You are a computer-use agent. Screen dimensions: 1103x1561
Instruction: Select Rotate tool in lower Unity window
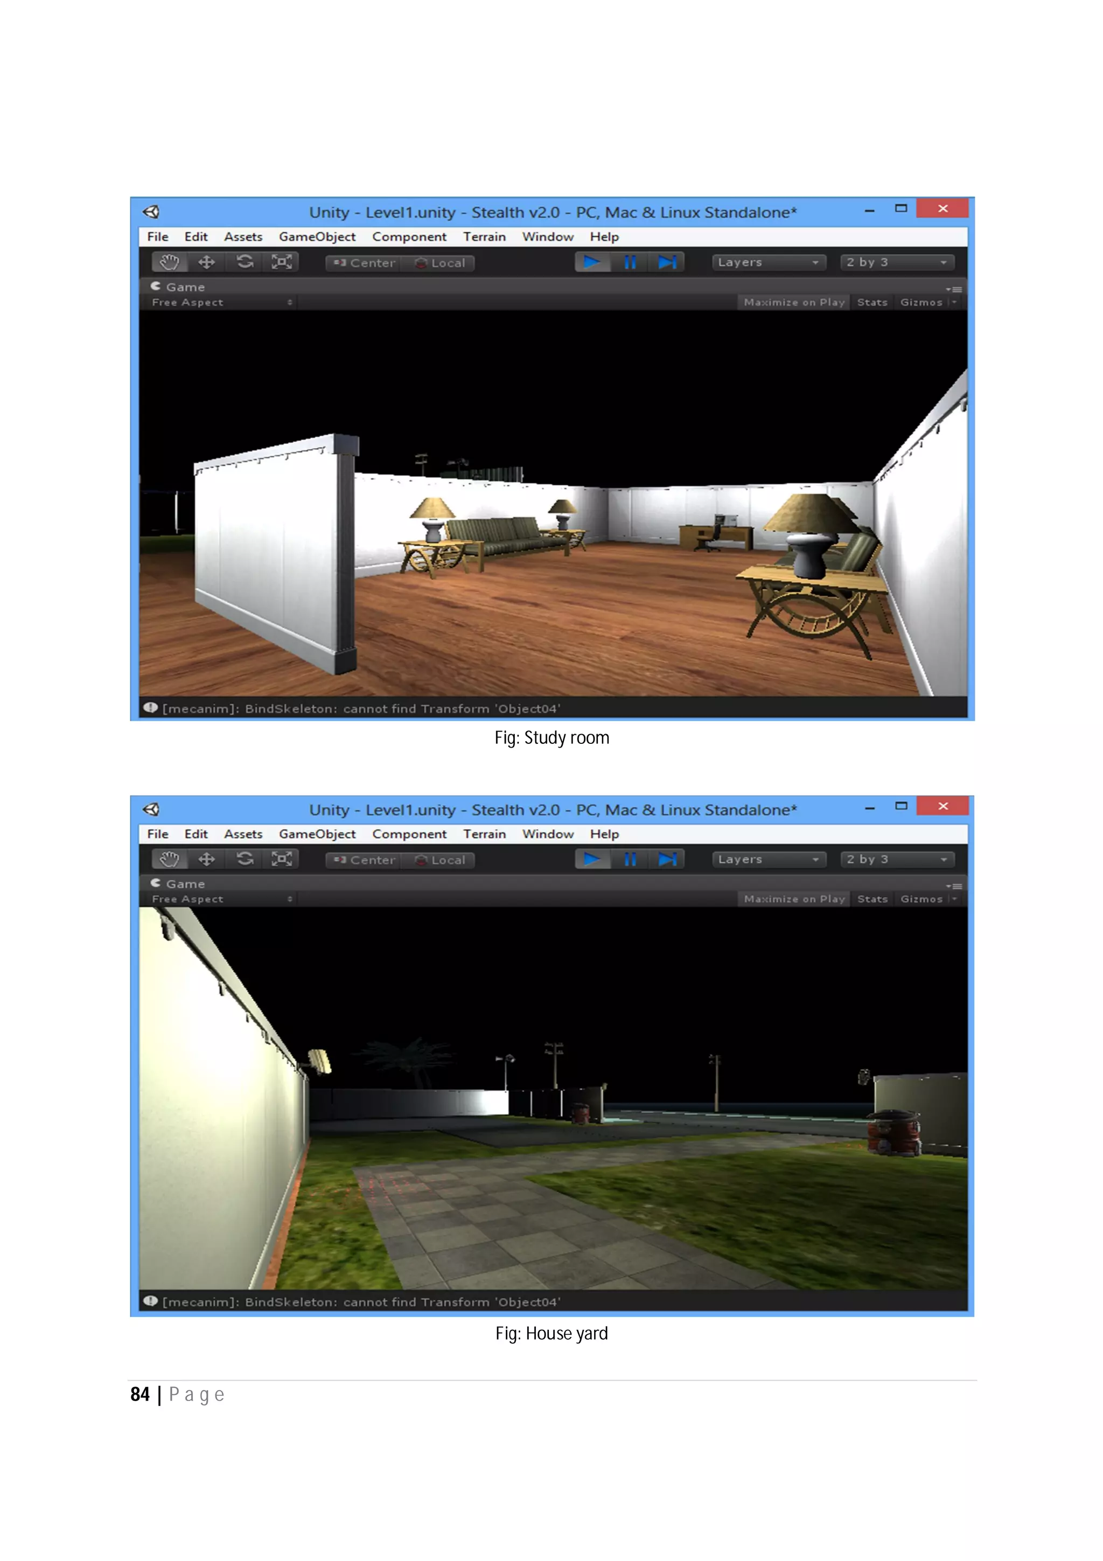coord(245,859)
